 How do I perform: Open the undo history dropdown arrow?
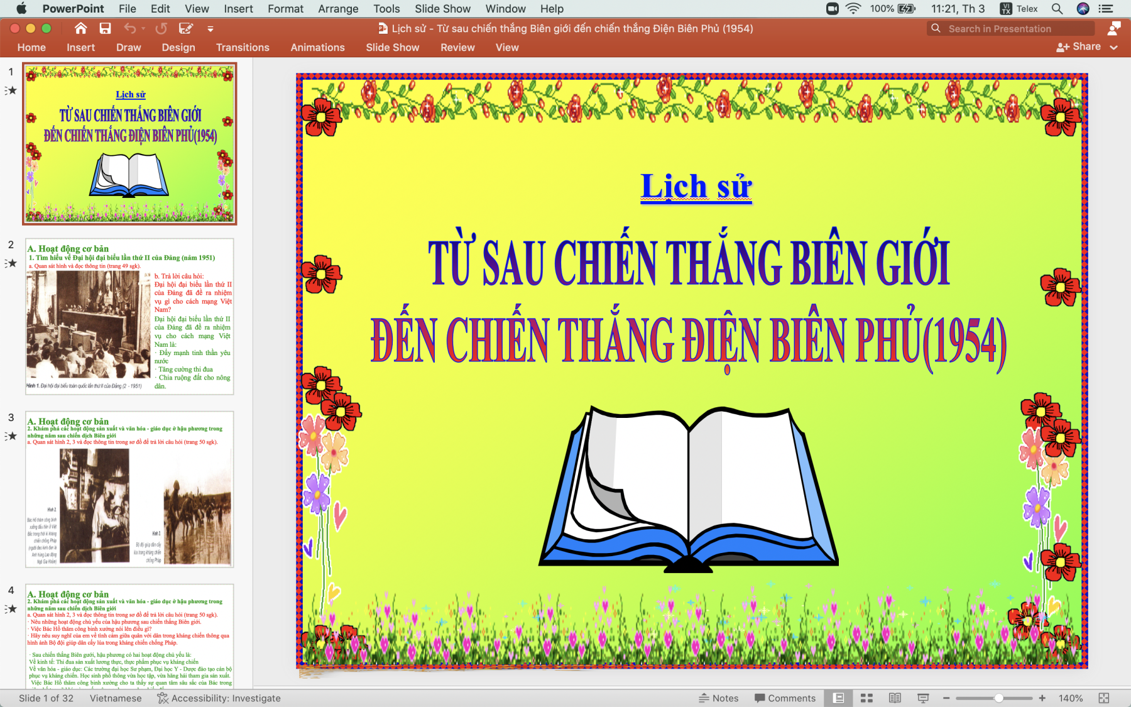coord(143,29)
